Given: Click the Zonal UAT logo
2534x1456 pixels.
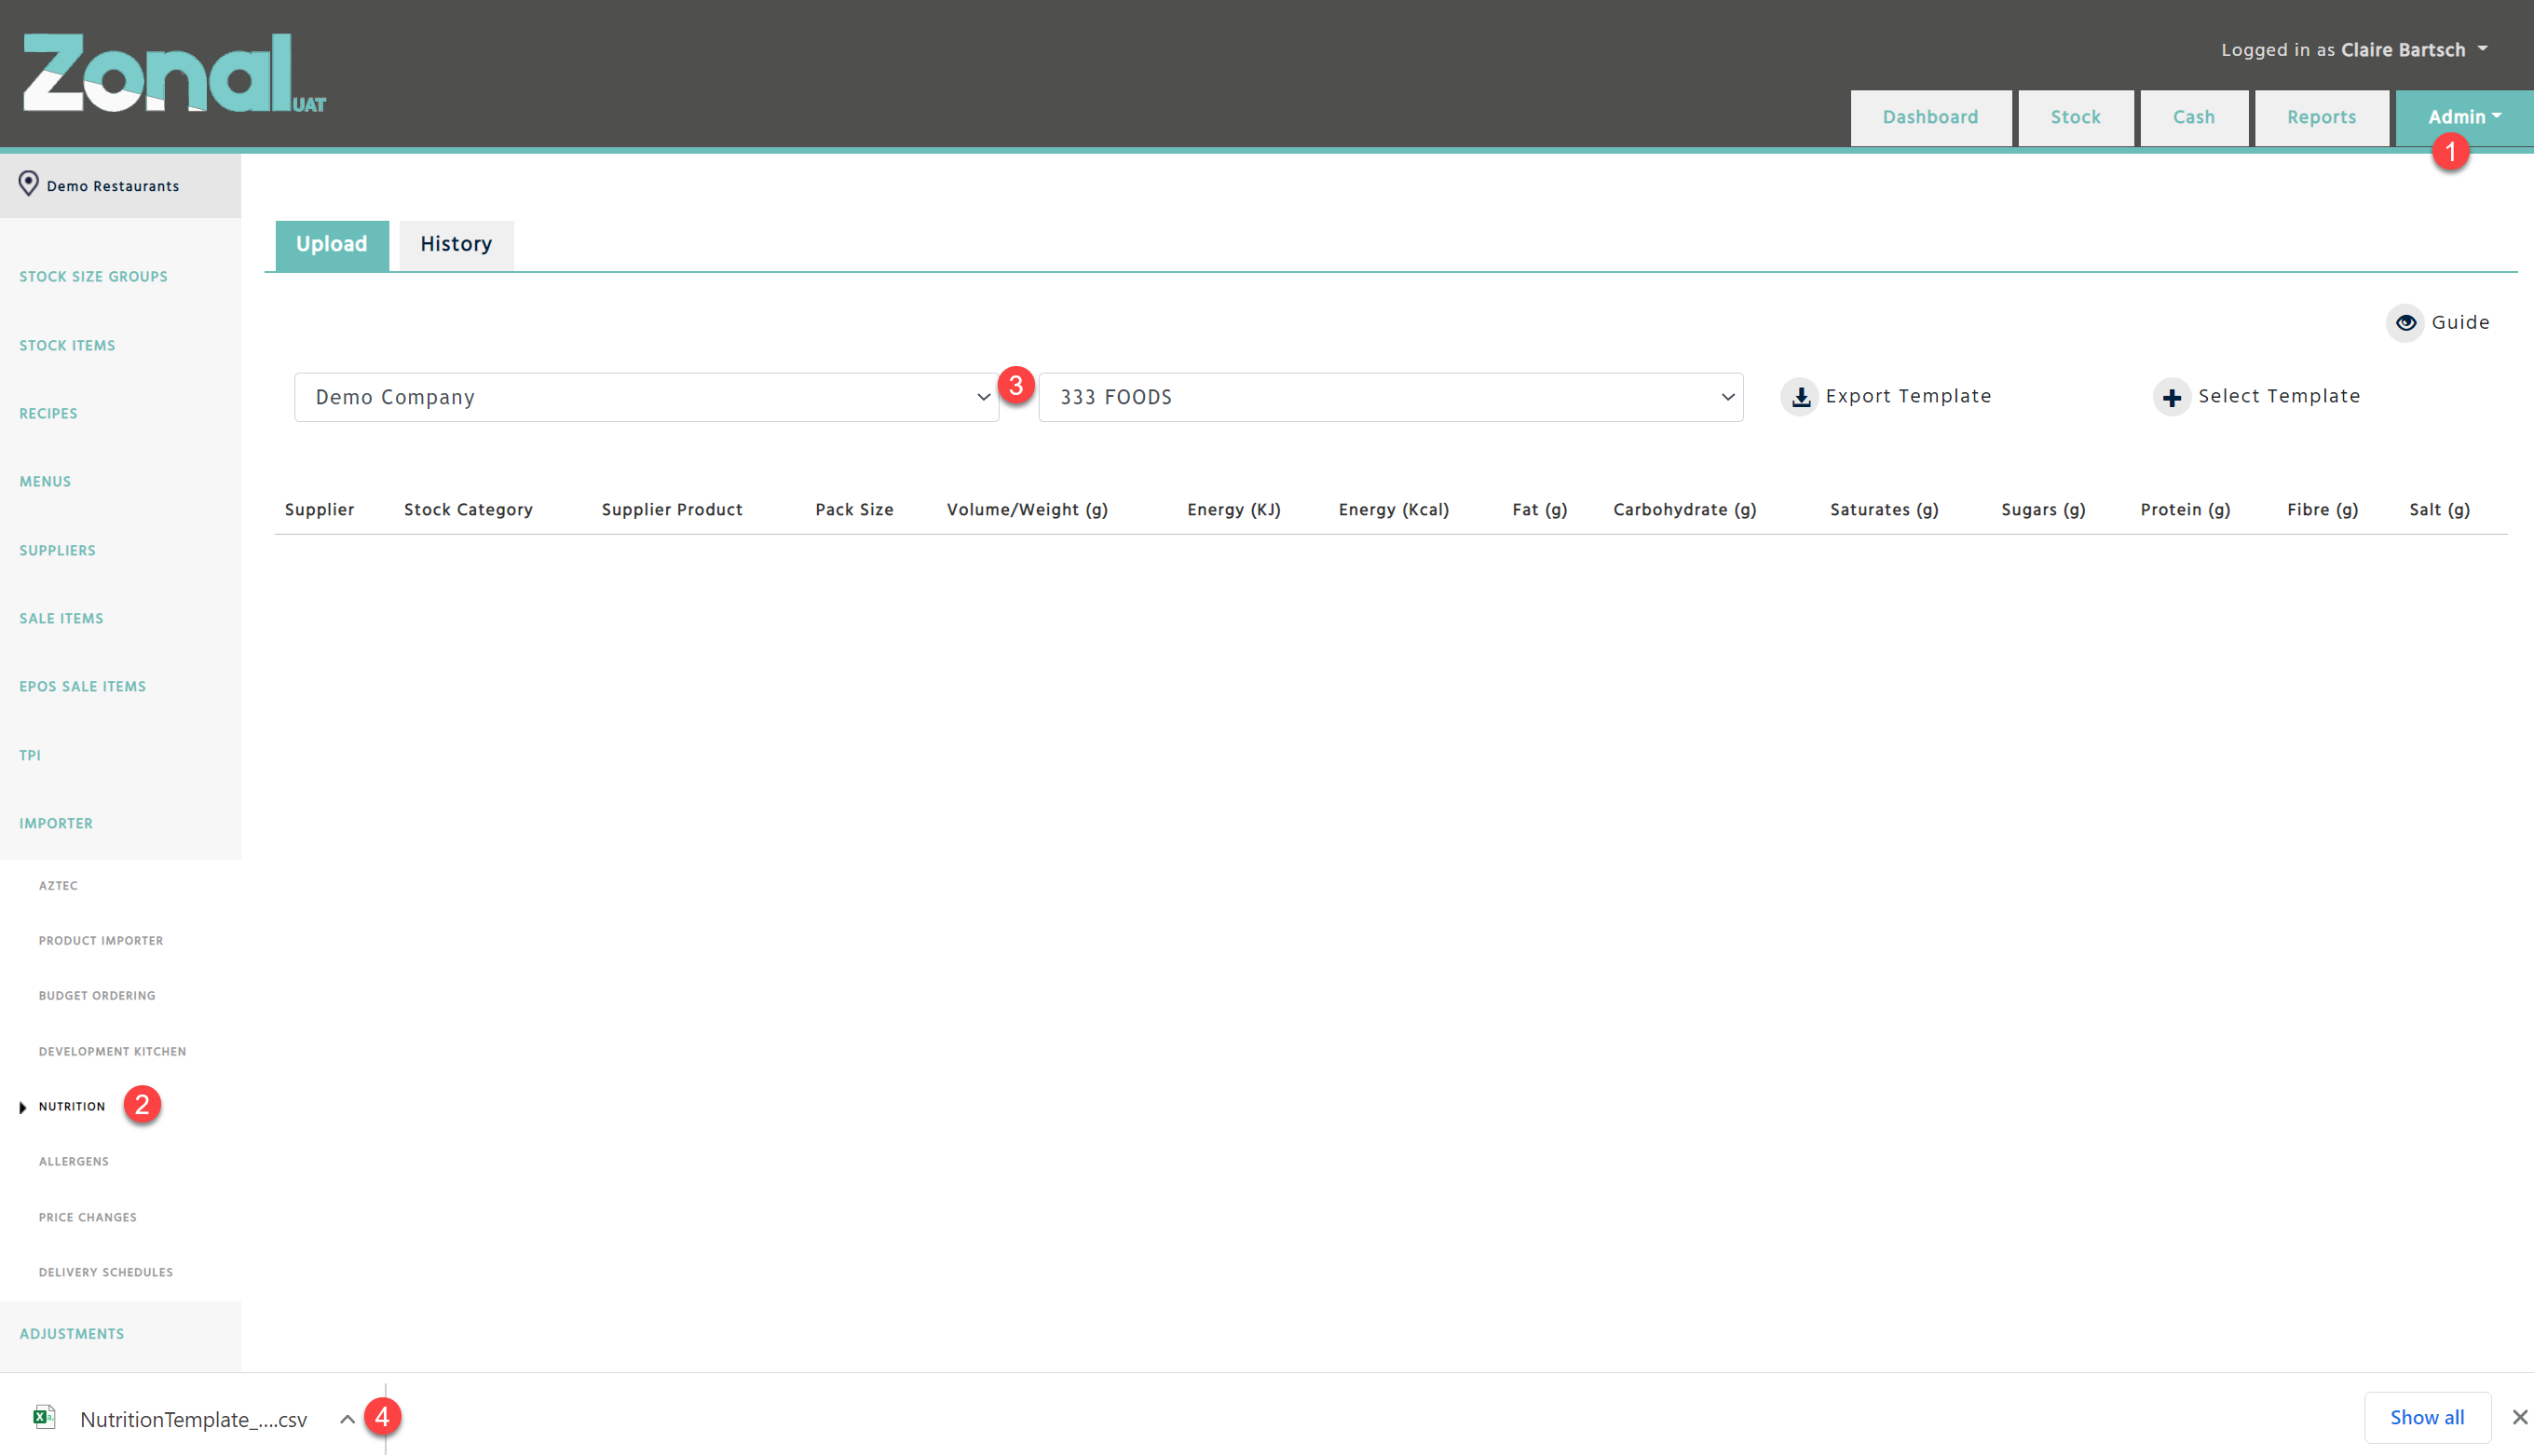Looking at the screenshot, I should click(x=174, y=73).
